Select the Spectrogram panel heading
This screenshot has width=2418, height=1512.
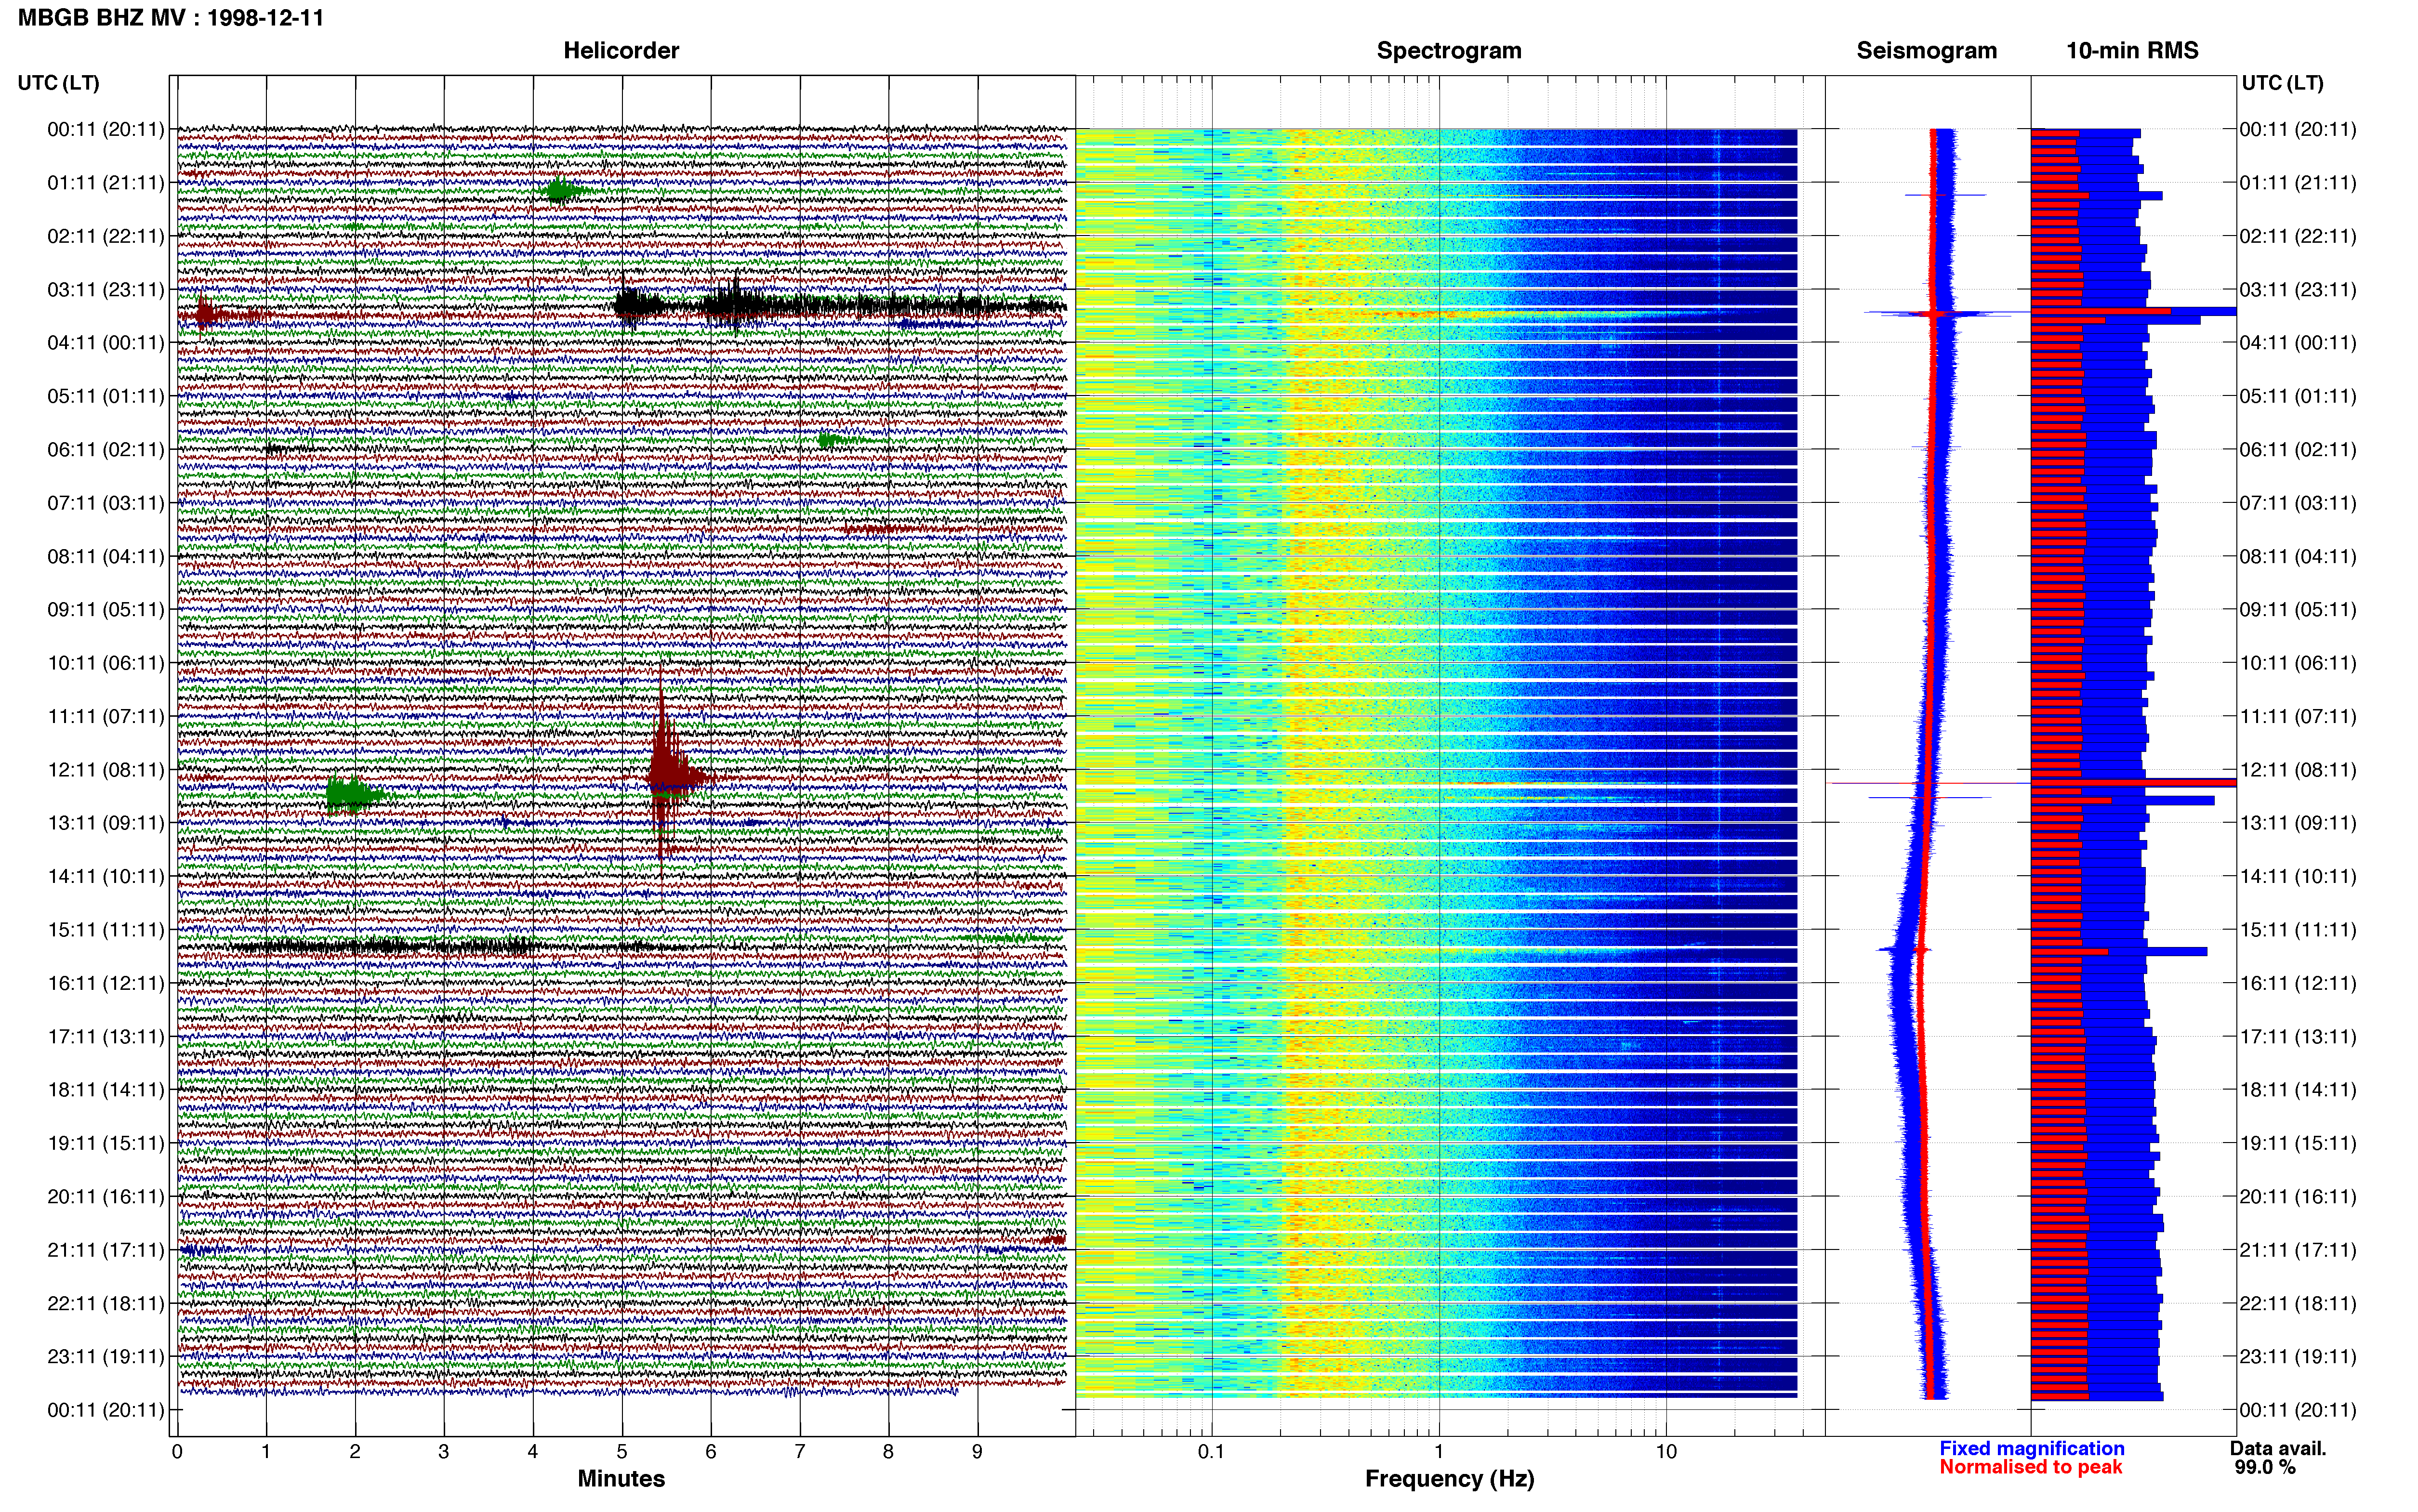click(x=1449, y=51)
